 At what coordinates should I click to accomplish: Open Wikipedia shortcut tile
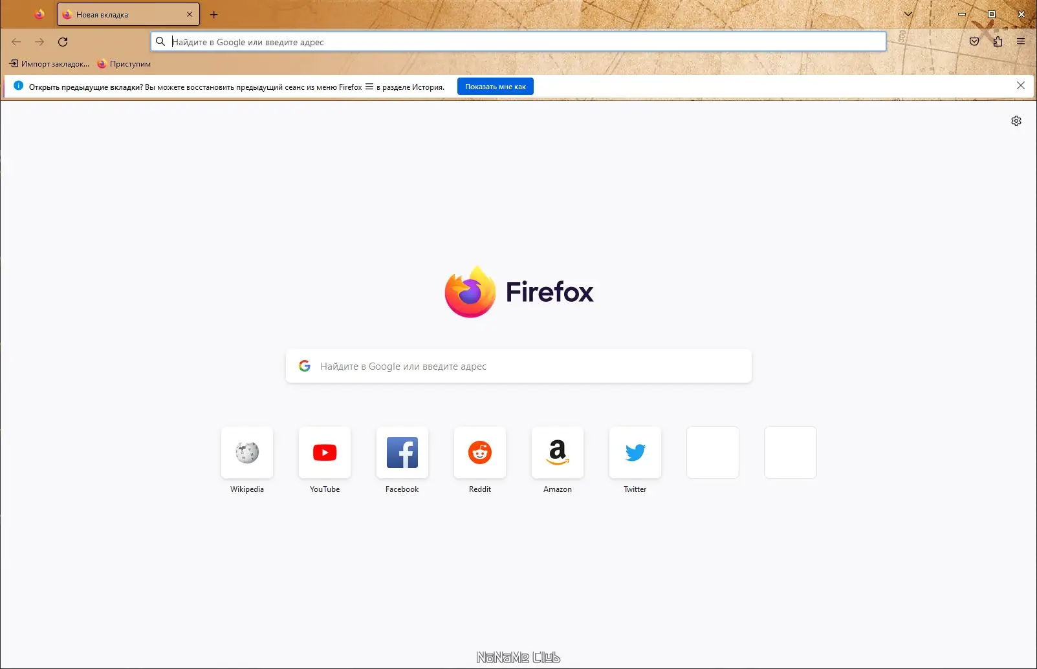(x=247, y=452)
